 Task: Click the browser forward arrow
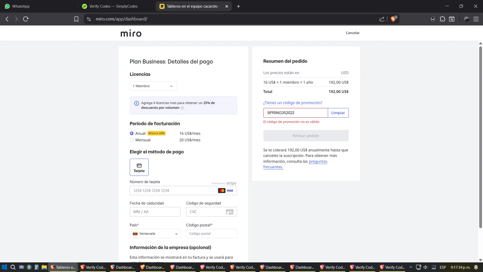point(16,19)
